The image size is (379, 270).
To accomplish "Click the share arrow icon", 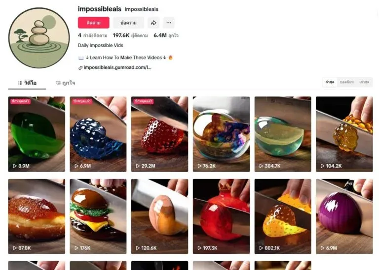I will point(153,23).
